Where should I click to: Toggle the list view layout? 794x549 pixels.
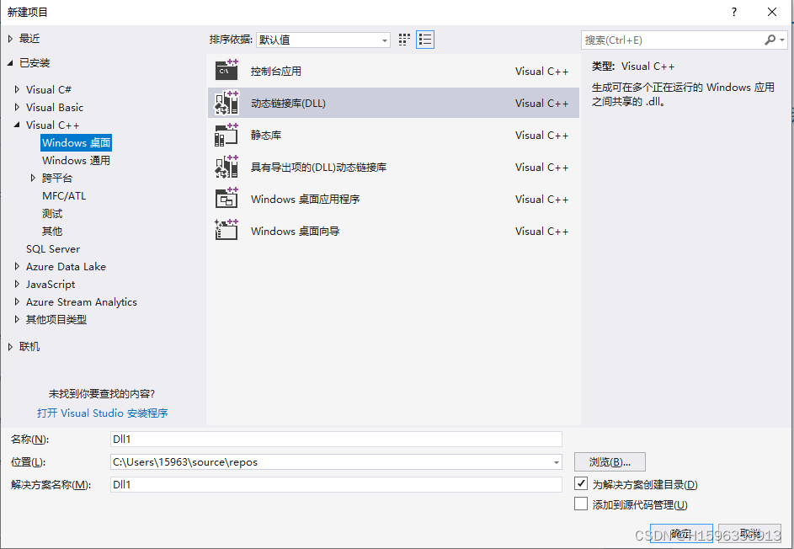coord(424,39)
